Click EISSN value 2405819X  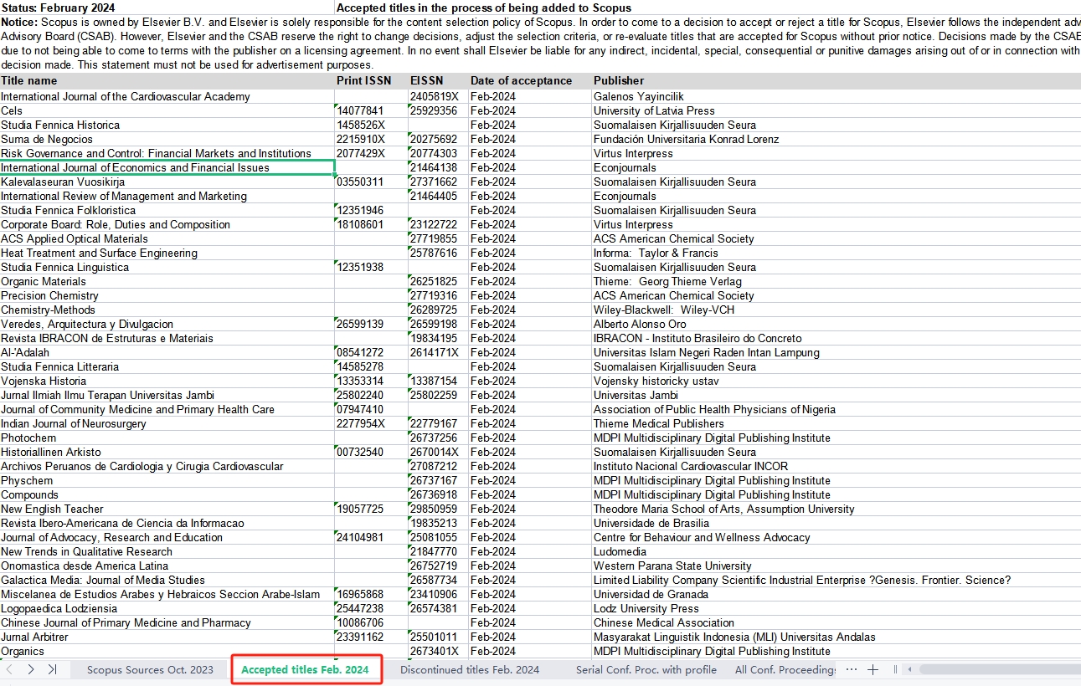click(x=439, y=96)
